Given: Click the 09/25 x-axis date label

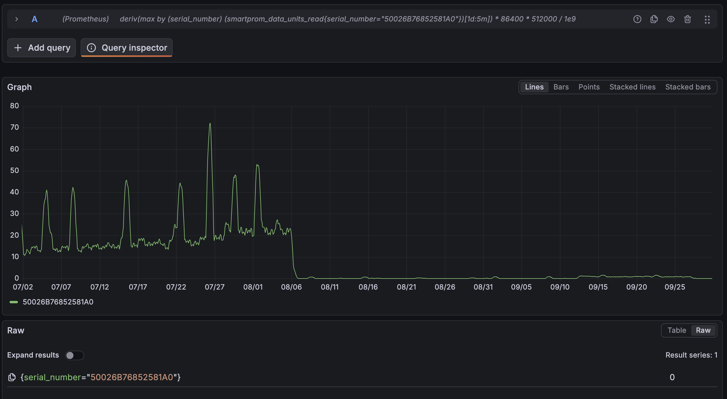Looking at the screenshot, I should 675,287.
